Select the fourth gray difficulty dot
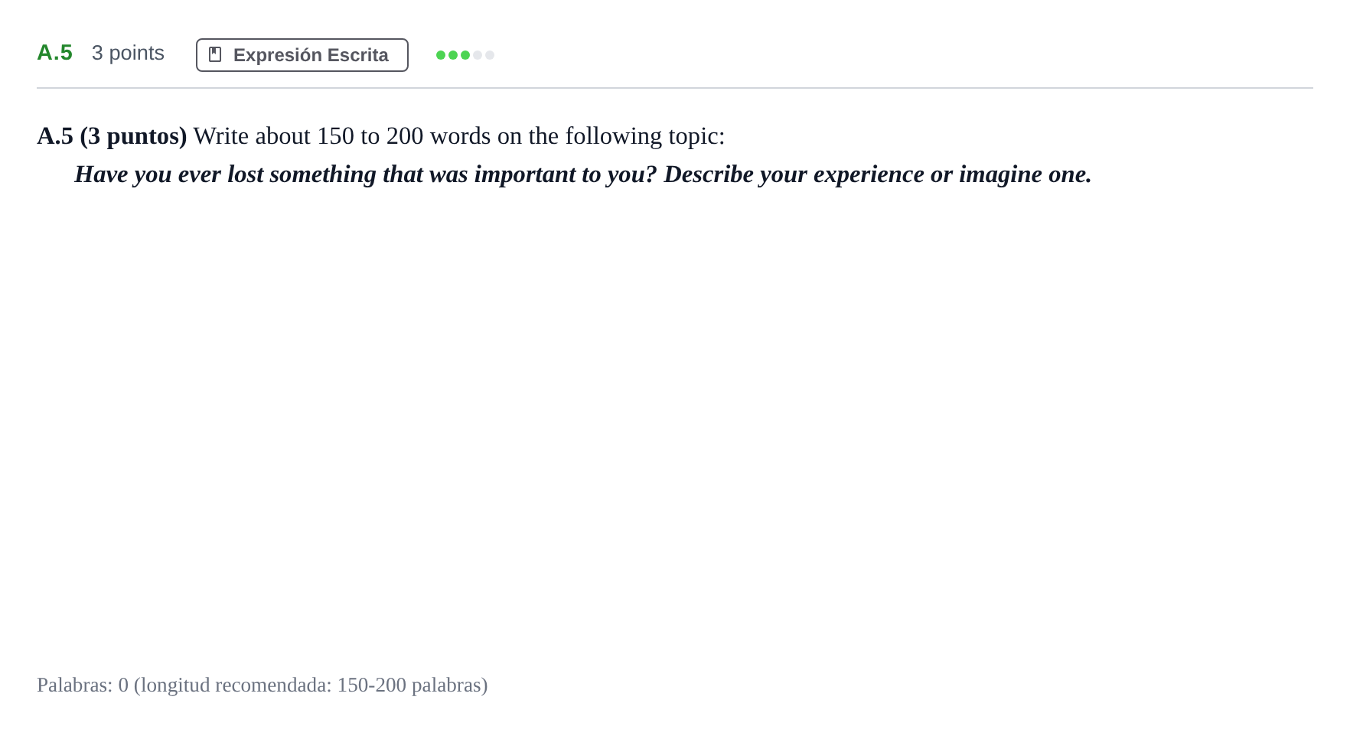This screenshot has height=739, width=1350. tap(478, 55)
